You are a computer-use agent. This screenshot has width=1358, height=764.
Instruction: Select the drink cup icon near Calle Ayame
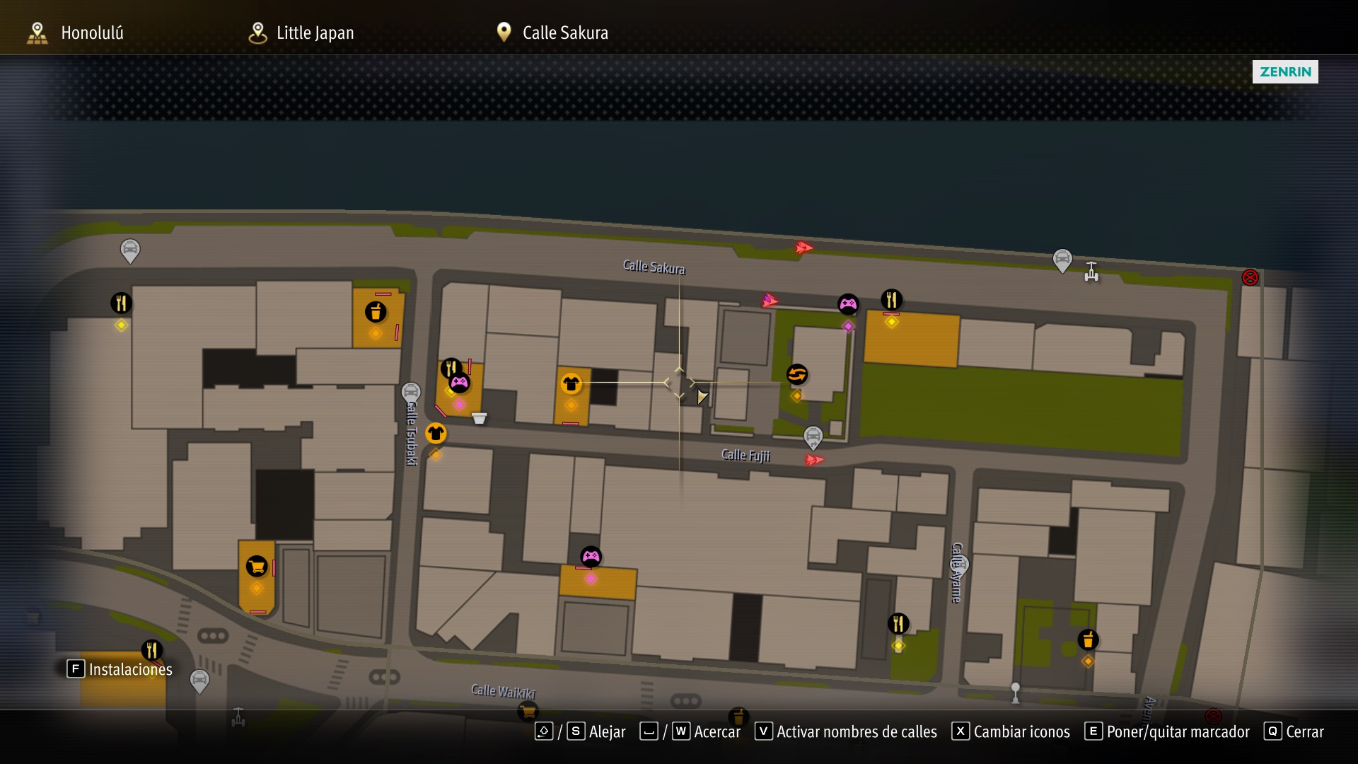click(x=1088, y=640)
